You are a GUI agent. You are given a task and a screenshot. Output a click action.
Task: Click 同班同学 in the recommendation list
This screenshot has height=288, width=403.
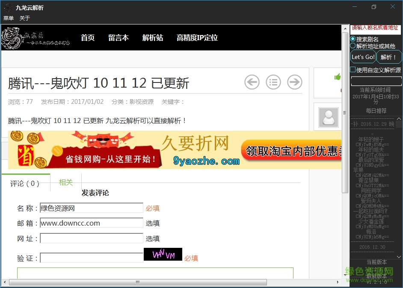371,191
